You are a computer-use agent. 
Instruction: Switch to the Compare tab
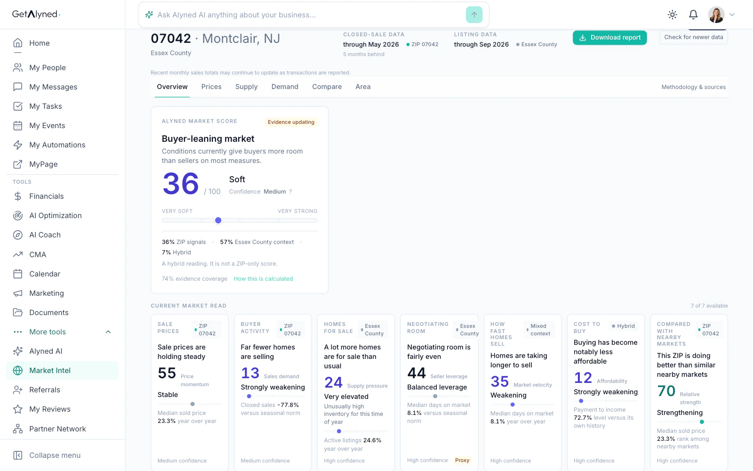tap(327, 87)
